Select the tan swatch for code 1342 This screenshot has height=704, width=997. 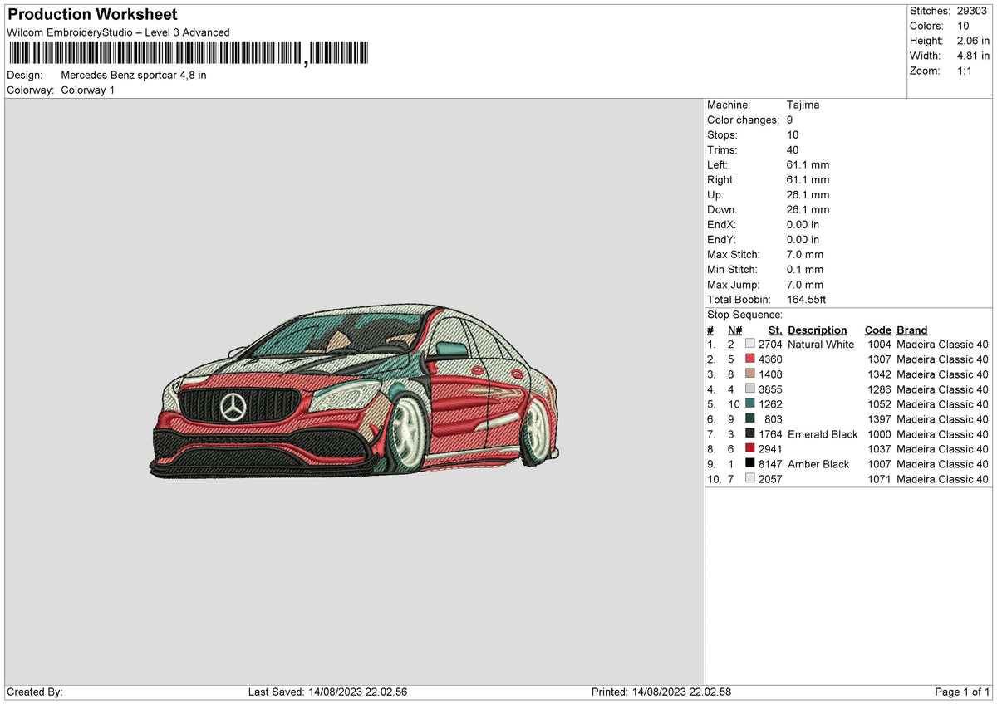(x=749, y=374)
